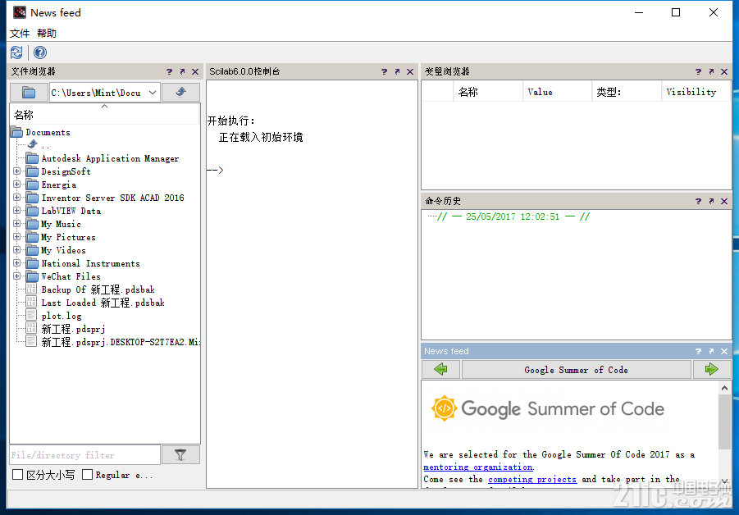Click the news feed scroll-up arrow
The height and width of the screenshot is (515, 739).
(x=724, y=388)
